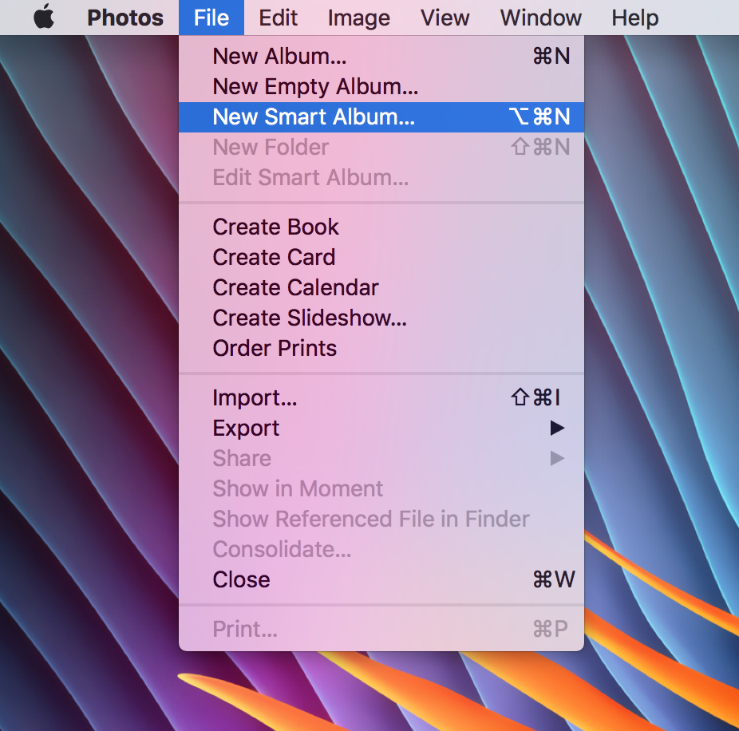Open the View menu
The height and width of the screenshot is (731, 739).
pos(445,18)
